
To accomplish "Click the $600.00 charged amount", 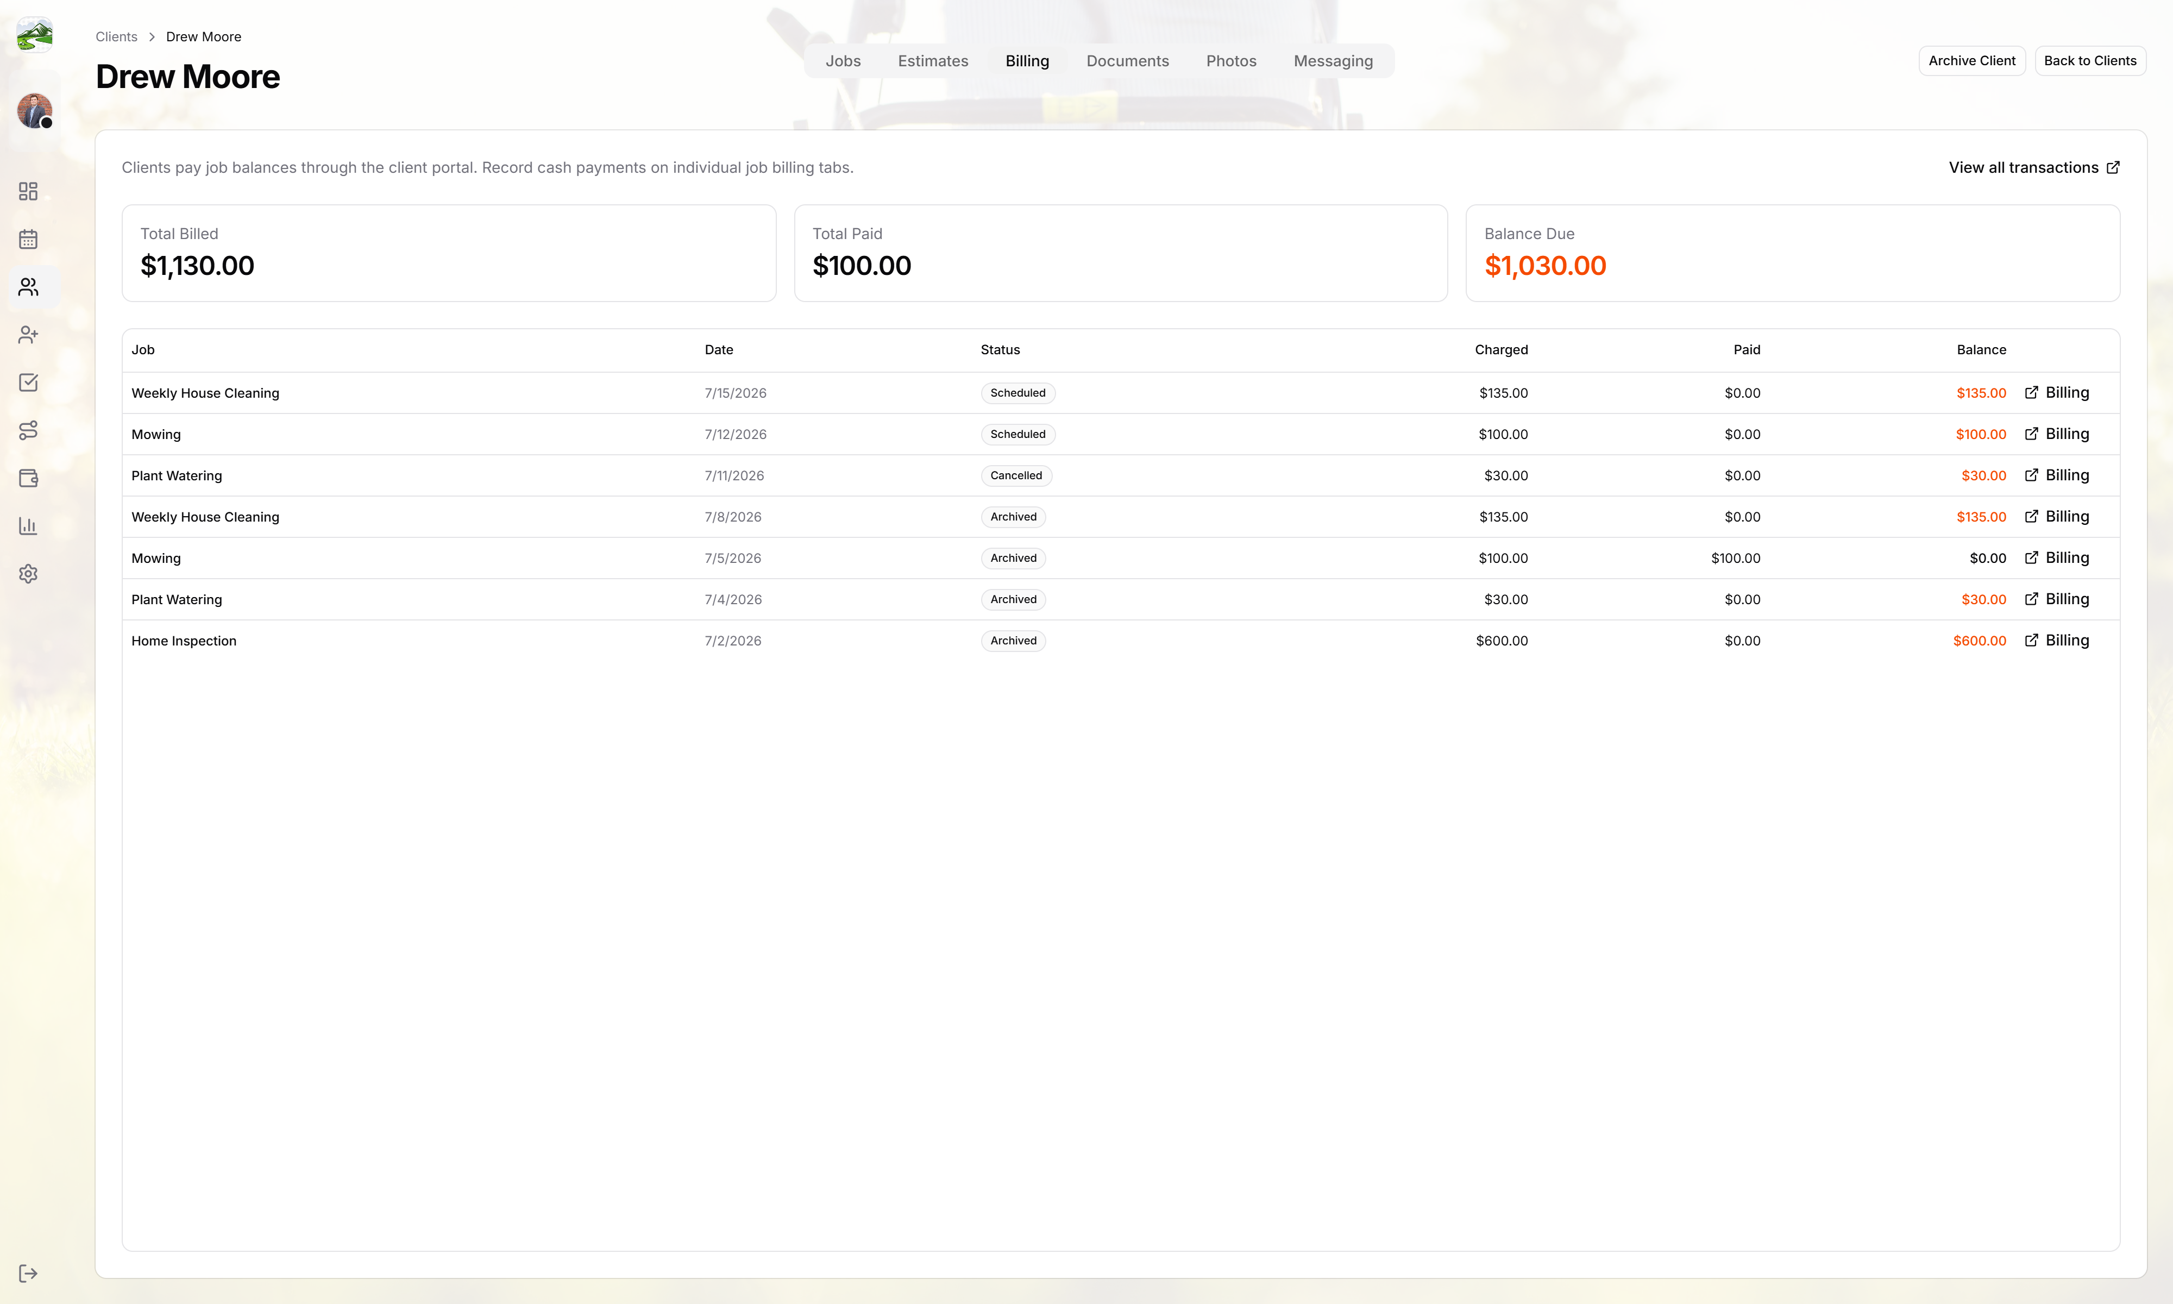I will 1501,641.
